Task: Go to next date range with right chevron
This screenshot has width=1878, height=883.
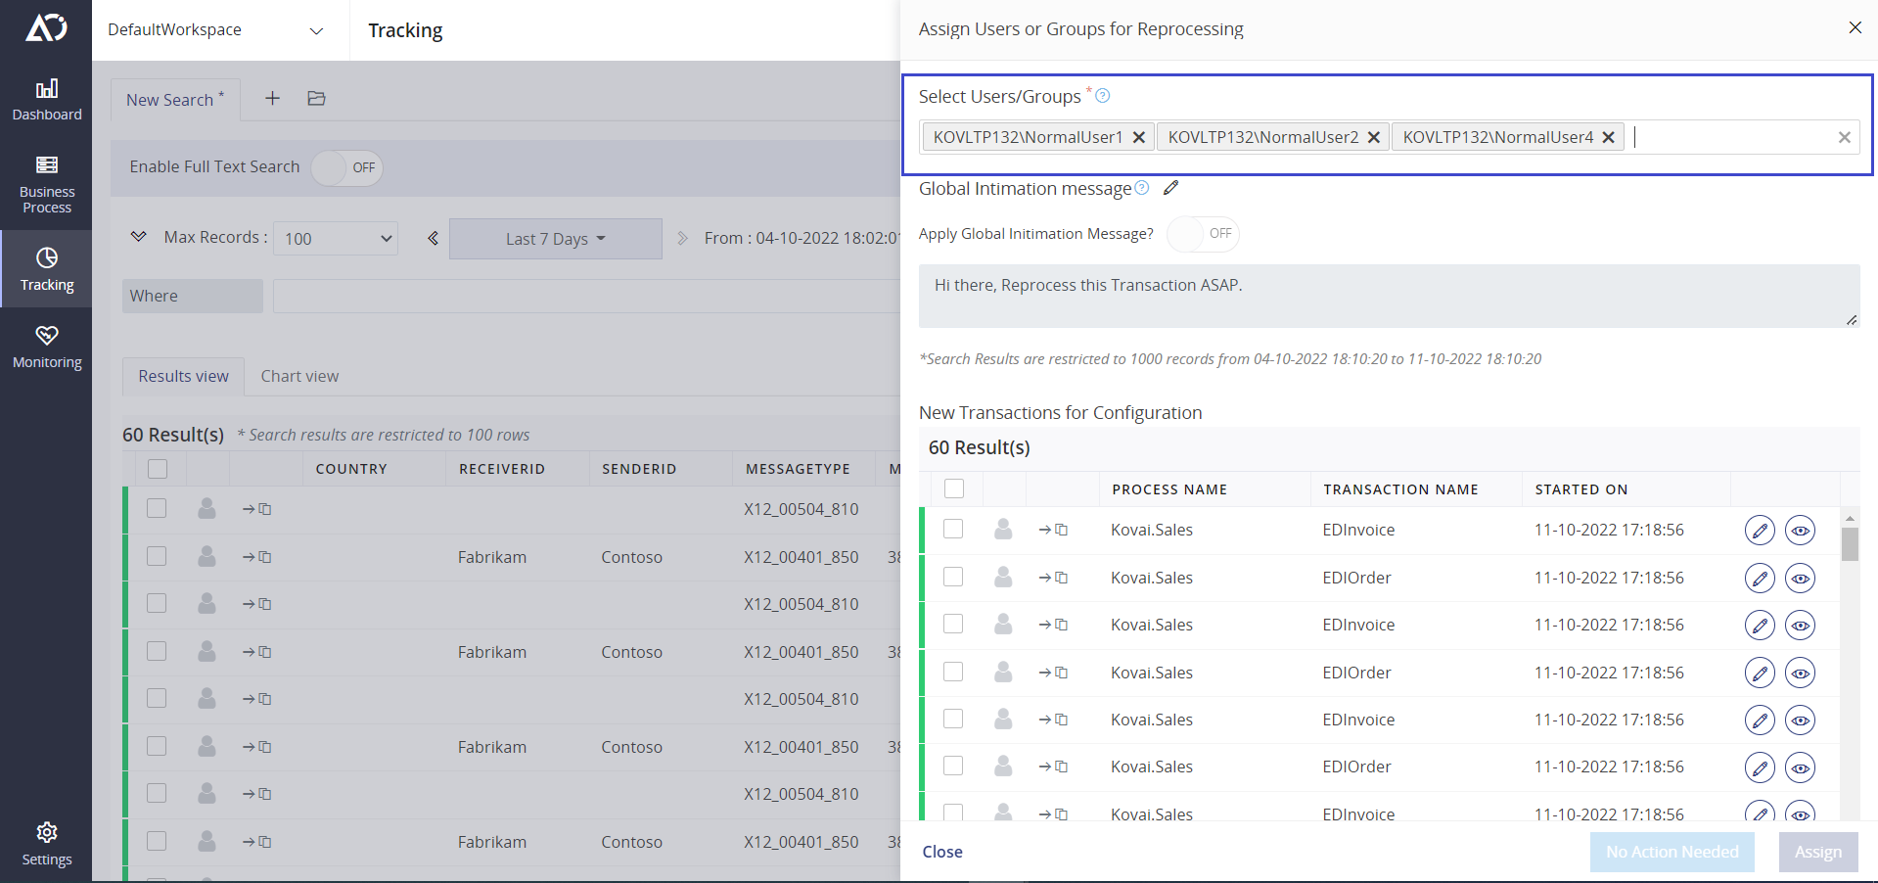Action: (682, 238)
